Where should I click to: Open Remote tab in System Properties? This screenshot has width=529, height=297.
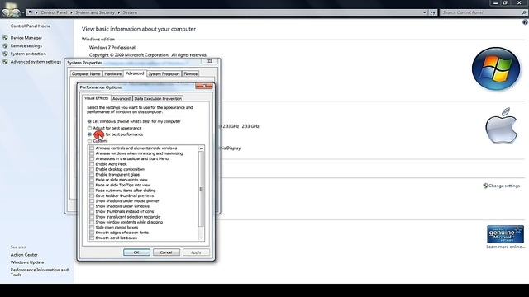coord(191,73)
